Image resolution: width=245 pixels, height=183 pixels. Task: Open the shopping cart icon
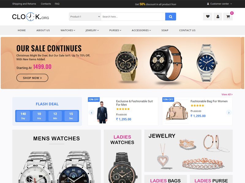[228, 16]
